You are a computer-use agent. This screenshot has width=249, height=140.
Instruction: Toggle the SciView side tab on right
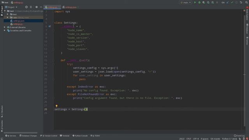tap(247, 41)
